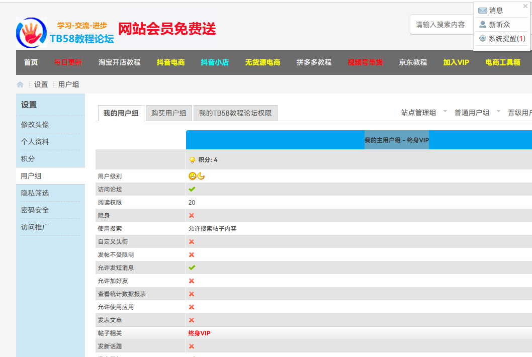
Task: Click the lightbulb icon beside 积分: 4
Action: pos(193,160)
